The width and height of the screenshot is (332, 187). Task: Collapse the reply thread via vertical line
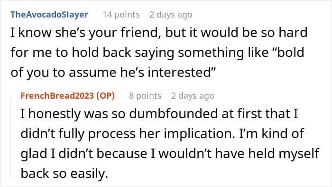(11, 137)
